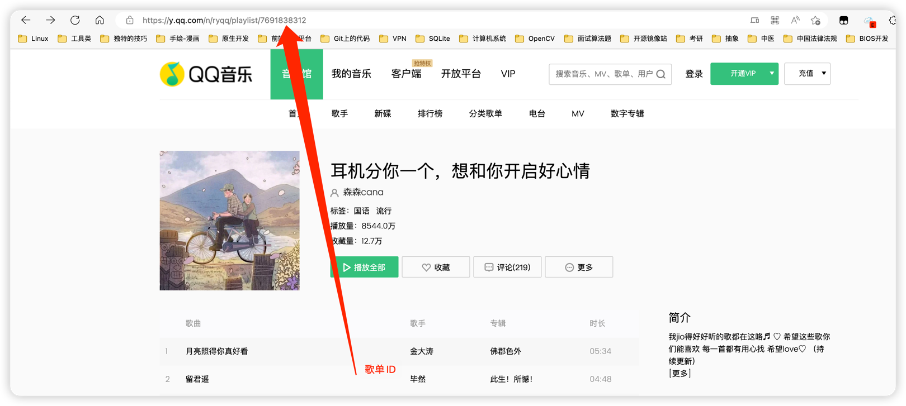Open the BIOS开发 bookmark folder
Viewport: 906px width, 406px height.
pyautogui.click(x=867, y=39)
